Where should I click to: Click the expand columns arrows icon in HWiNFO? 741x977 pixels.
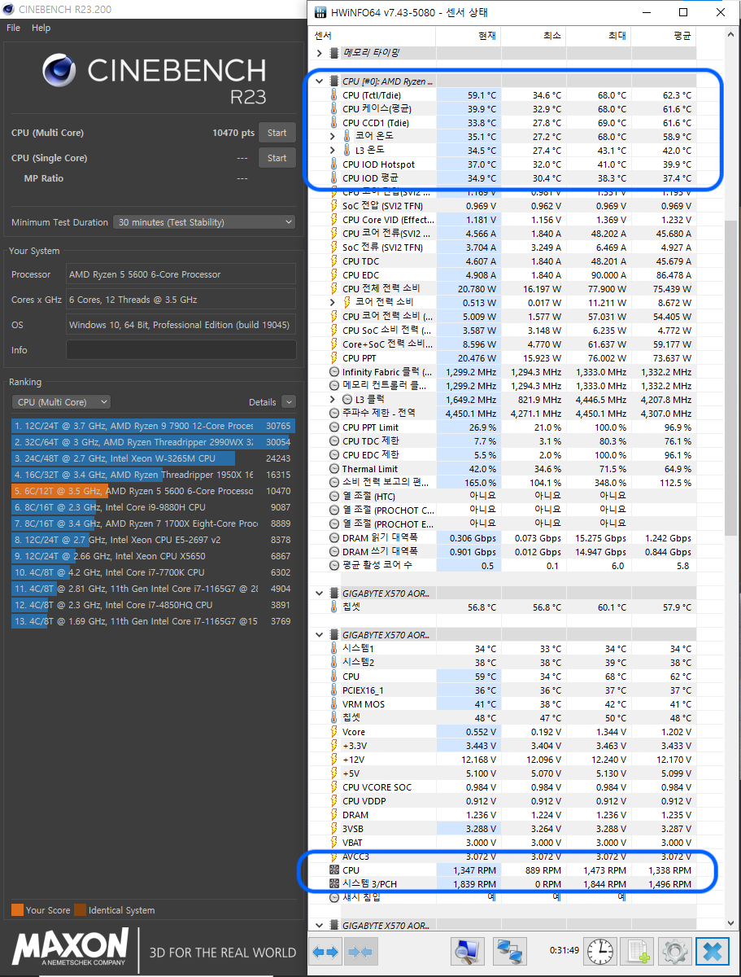tap(326, 951)
